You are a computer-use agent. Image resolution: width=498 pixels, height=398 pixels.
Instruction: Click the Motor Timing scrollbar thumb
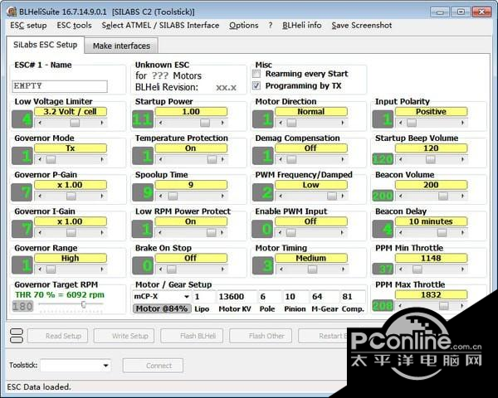click(x=313, y=269)
